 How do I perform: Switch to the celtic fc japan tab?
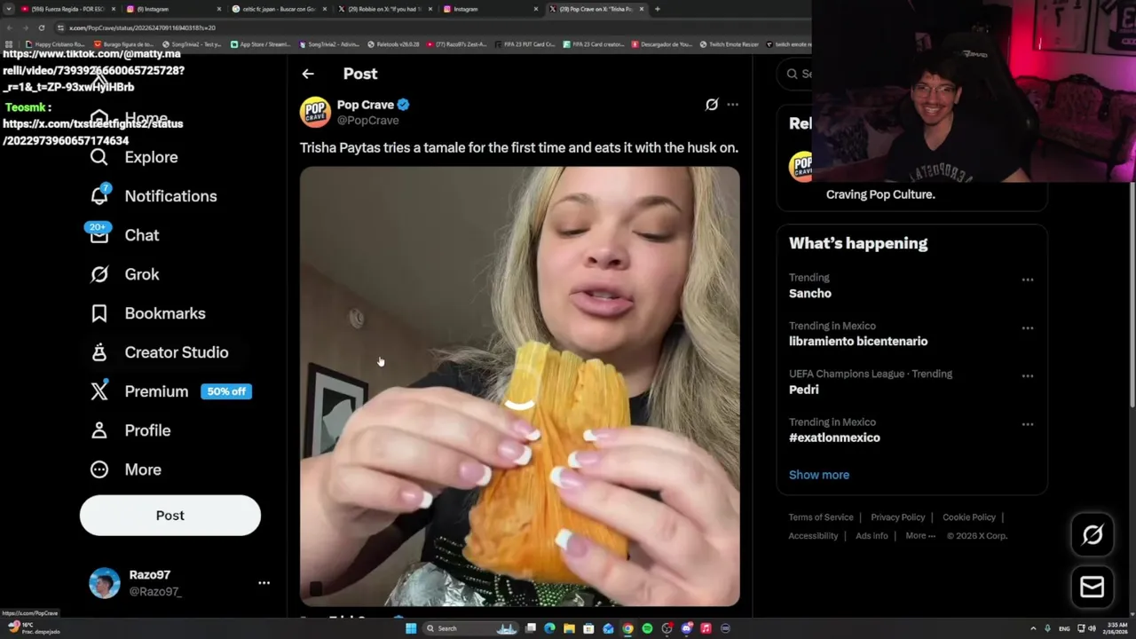click(277, 9)
